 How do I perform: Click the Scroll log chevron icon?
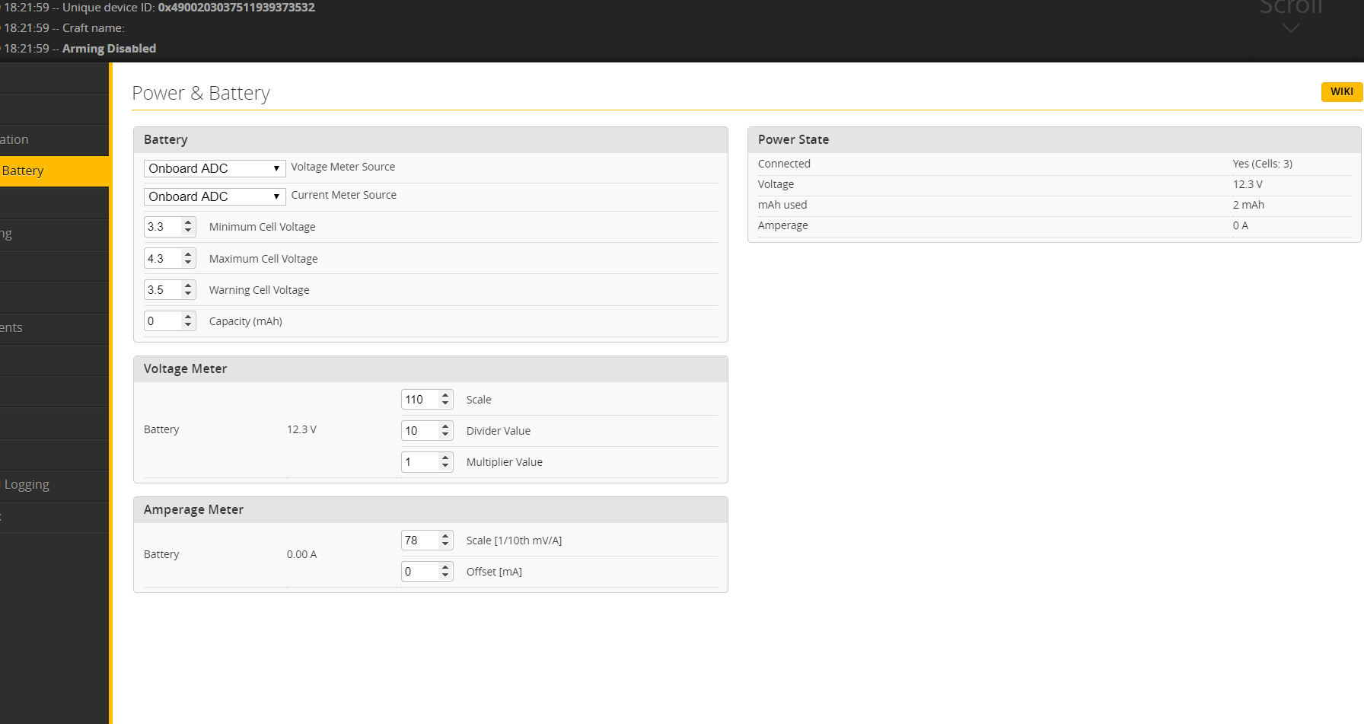pos(1290,28)
